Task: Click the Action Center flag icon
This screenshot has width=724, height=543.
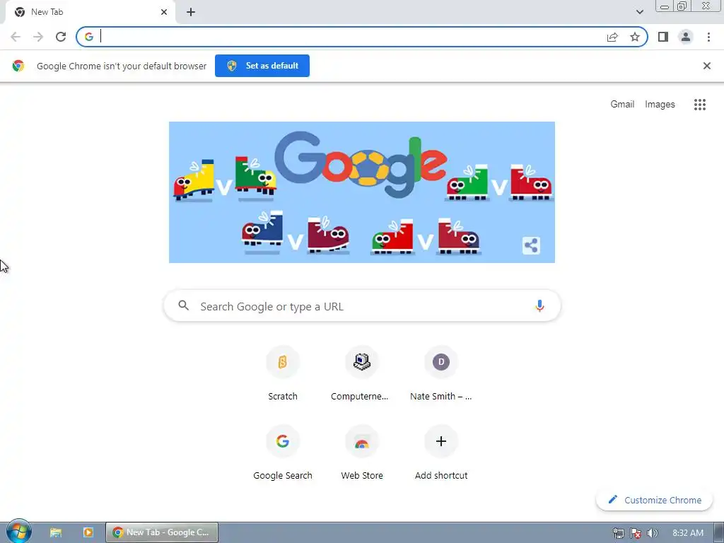Action: coord(636,533)
